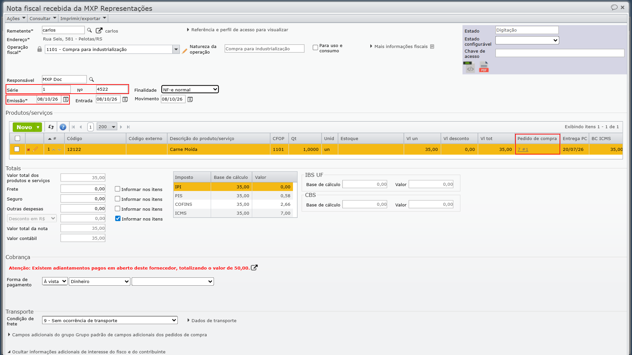Open the Finalidade NF-e normal dropdown
This screenshot has width=632, height=355.
[x=190, y=89]
